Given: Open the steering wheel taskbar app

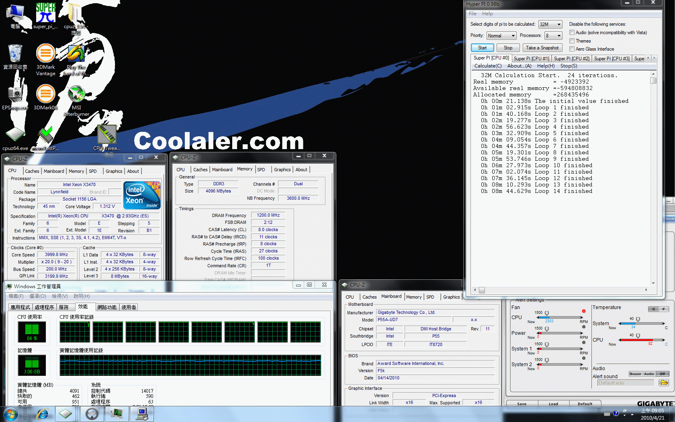Looking at the screenshot, I should 92,414.
